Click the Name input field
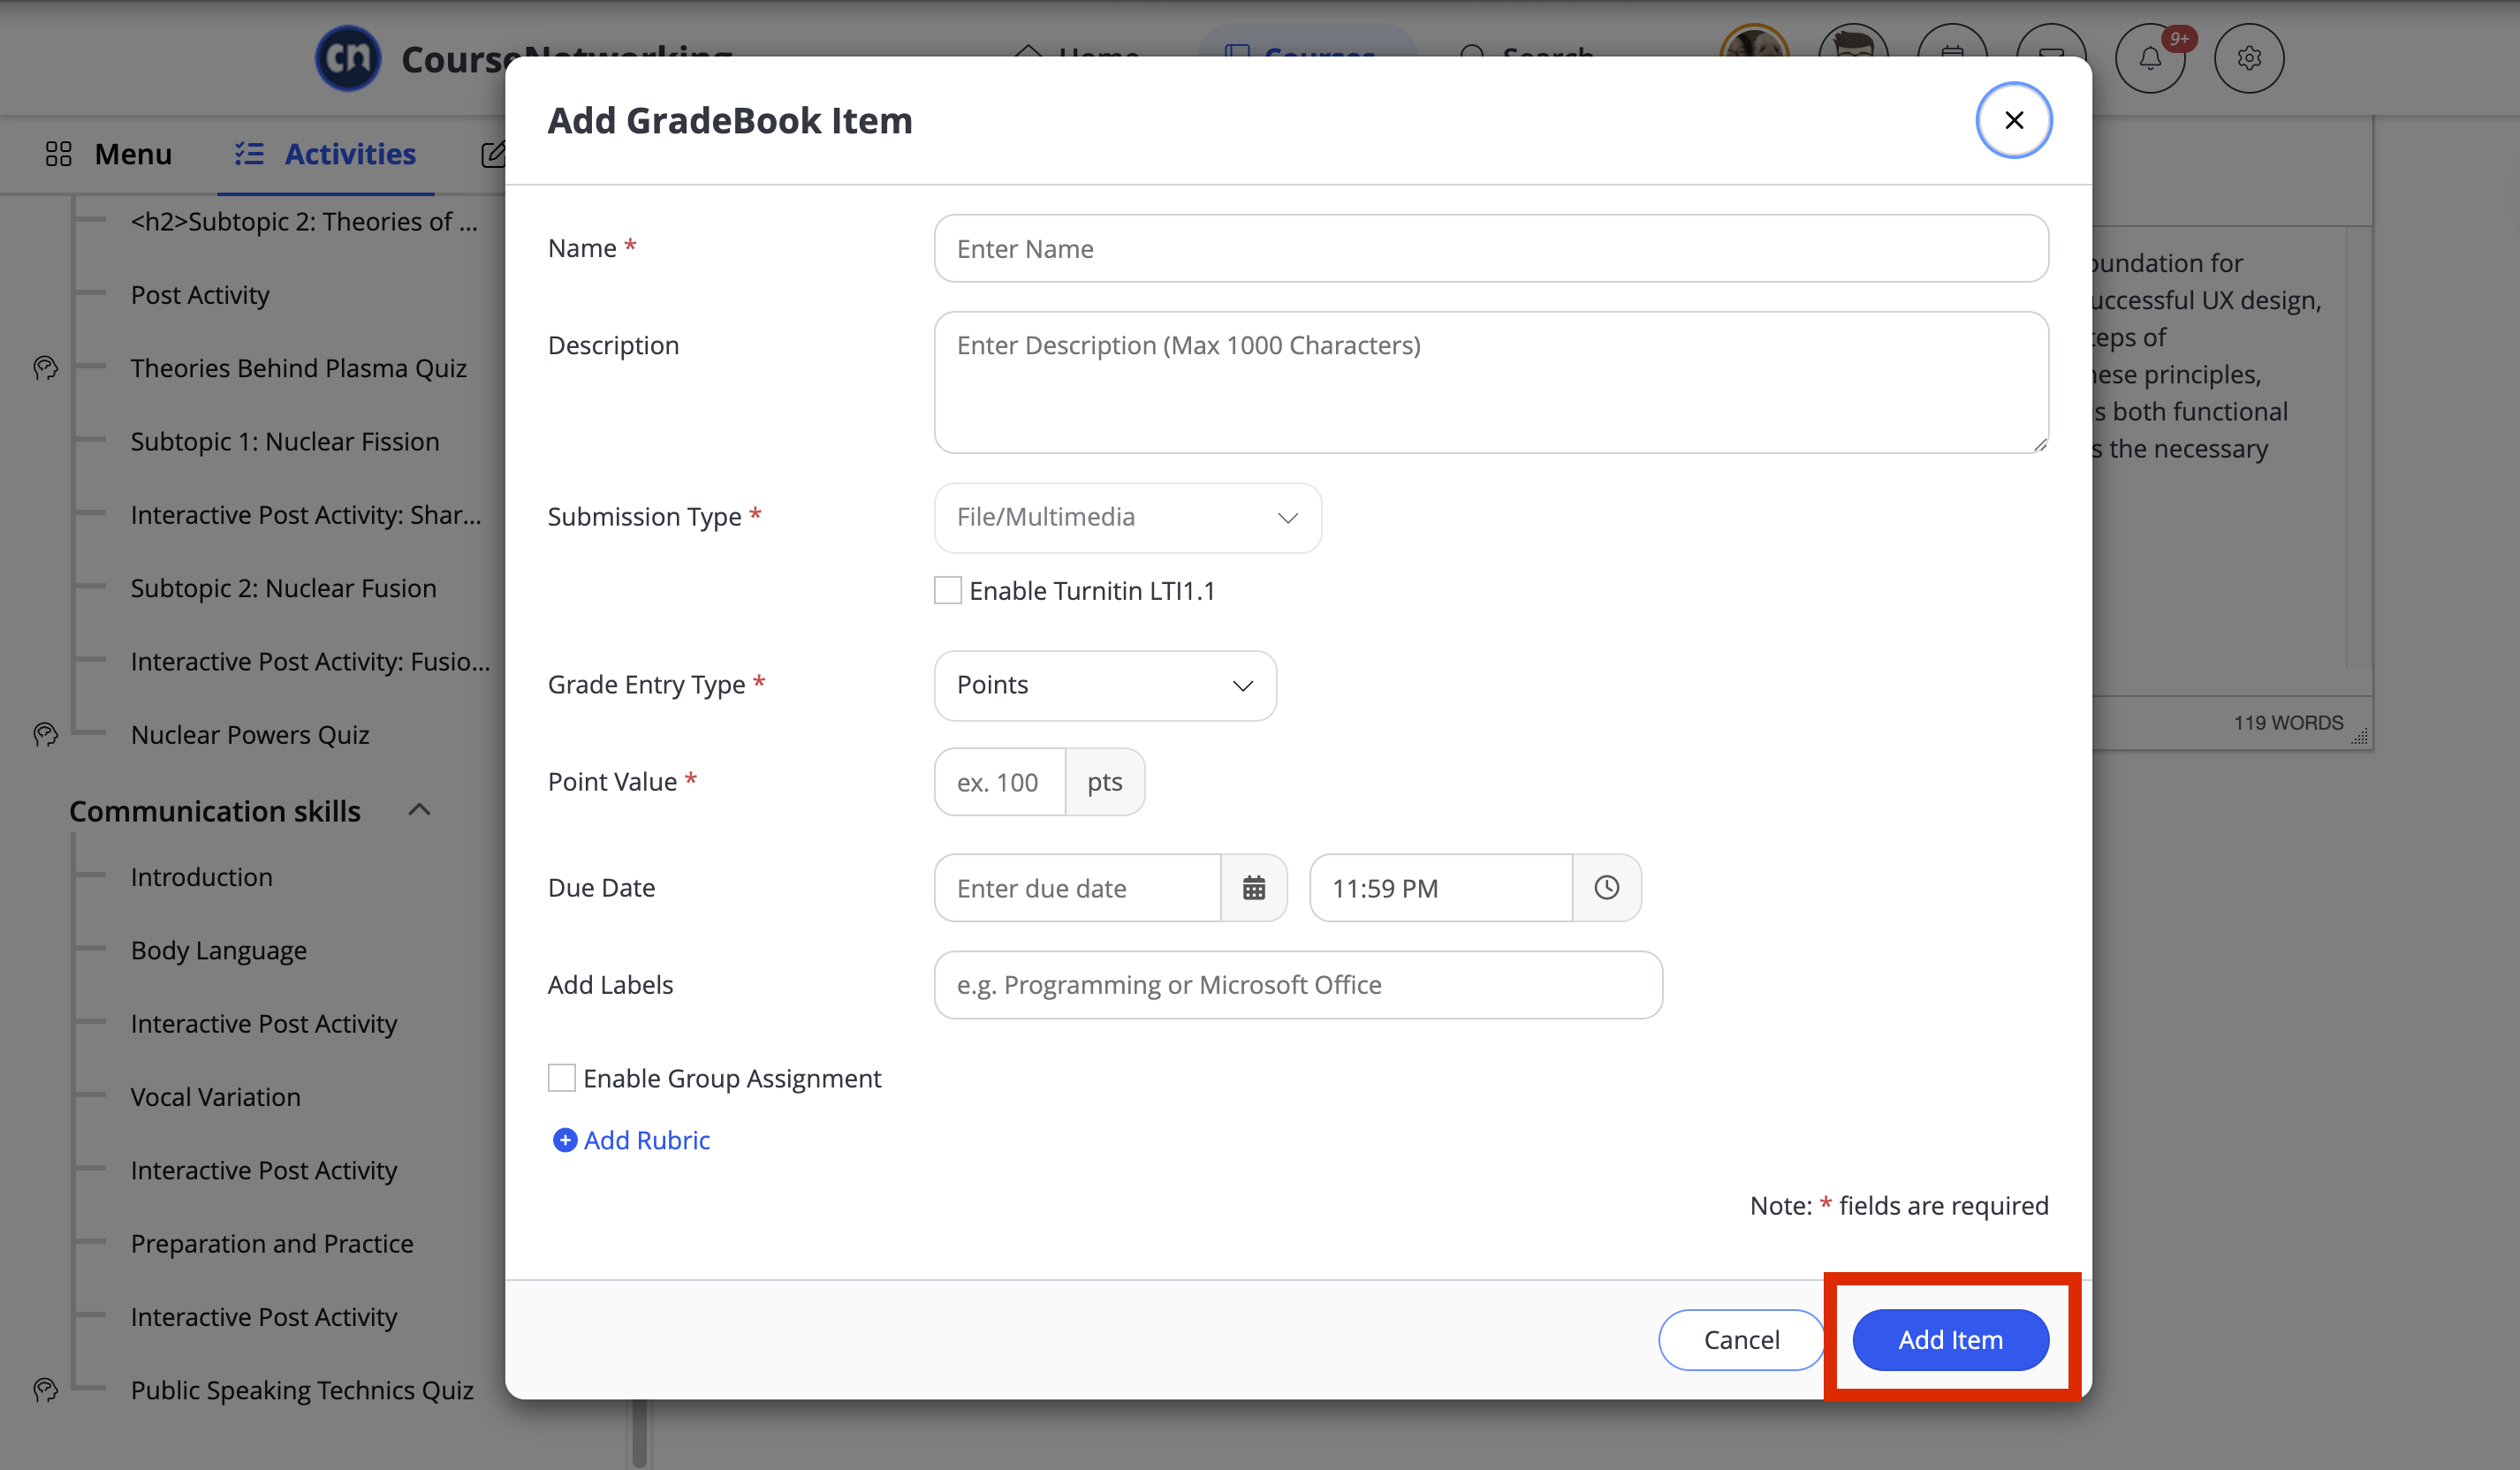Screen dimensions: 2520x1470 pos(1491,248)
